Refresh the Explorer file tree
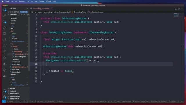 (25, 15)
